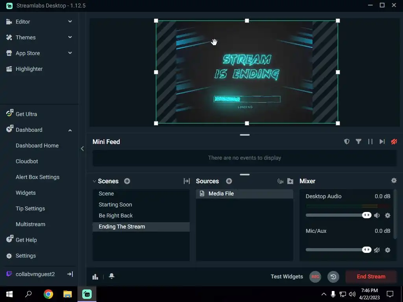Collapse the Dashboard submenu chevron
Viewport: 403px width, 302px height.
point(70,130)
